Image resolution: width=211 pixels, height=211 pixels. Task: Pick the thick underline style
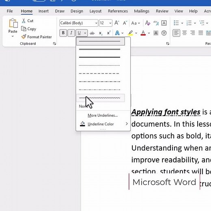click(101, 57)
